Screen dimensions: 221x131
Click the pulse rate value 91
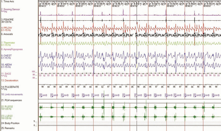[126, 87]
